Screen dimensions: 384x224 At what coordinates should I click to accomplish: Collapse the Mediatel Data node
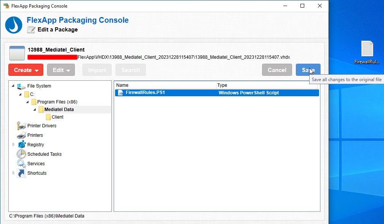point(35,110)
